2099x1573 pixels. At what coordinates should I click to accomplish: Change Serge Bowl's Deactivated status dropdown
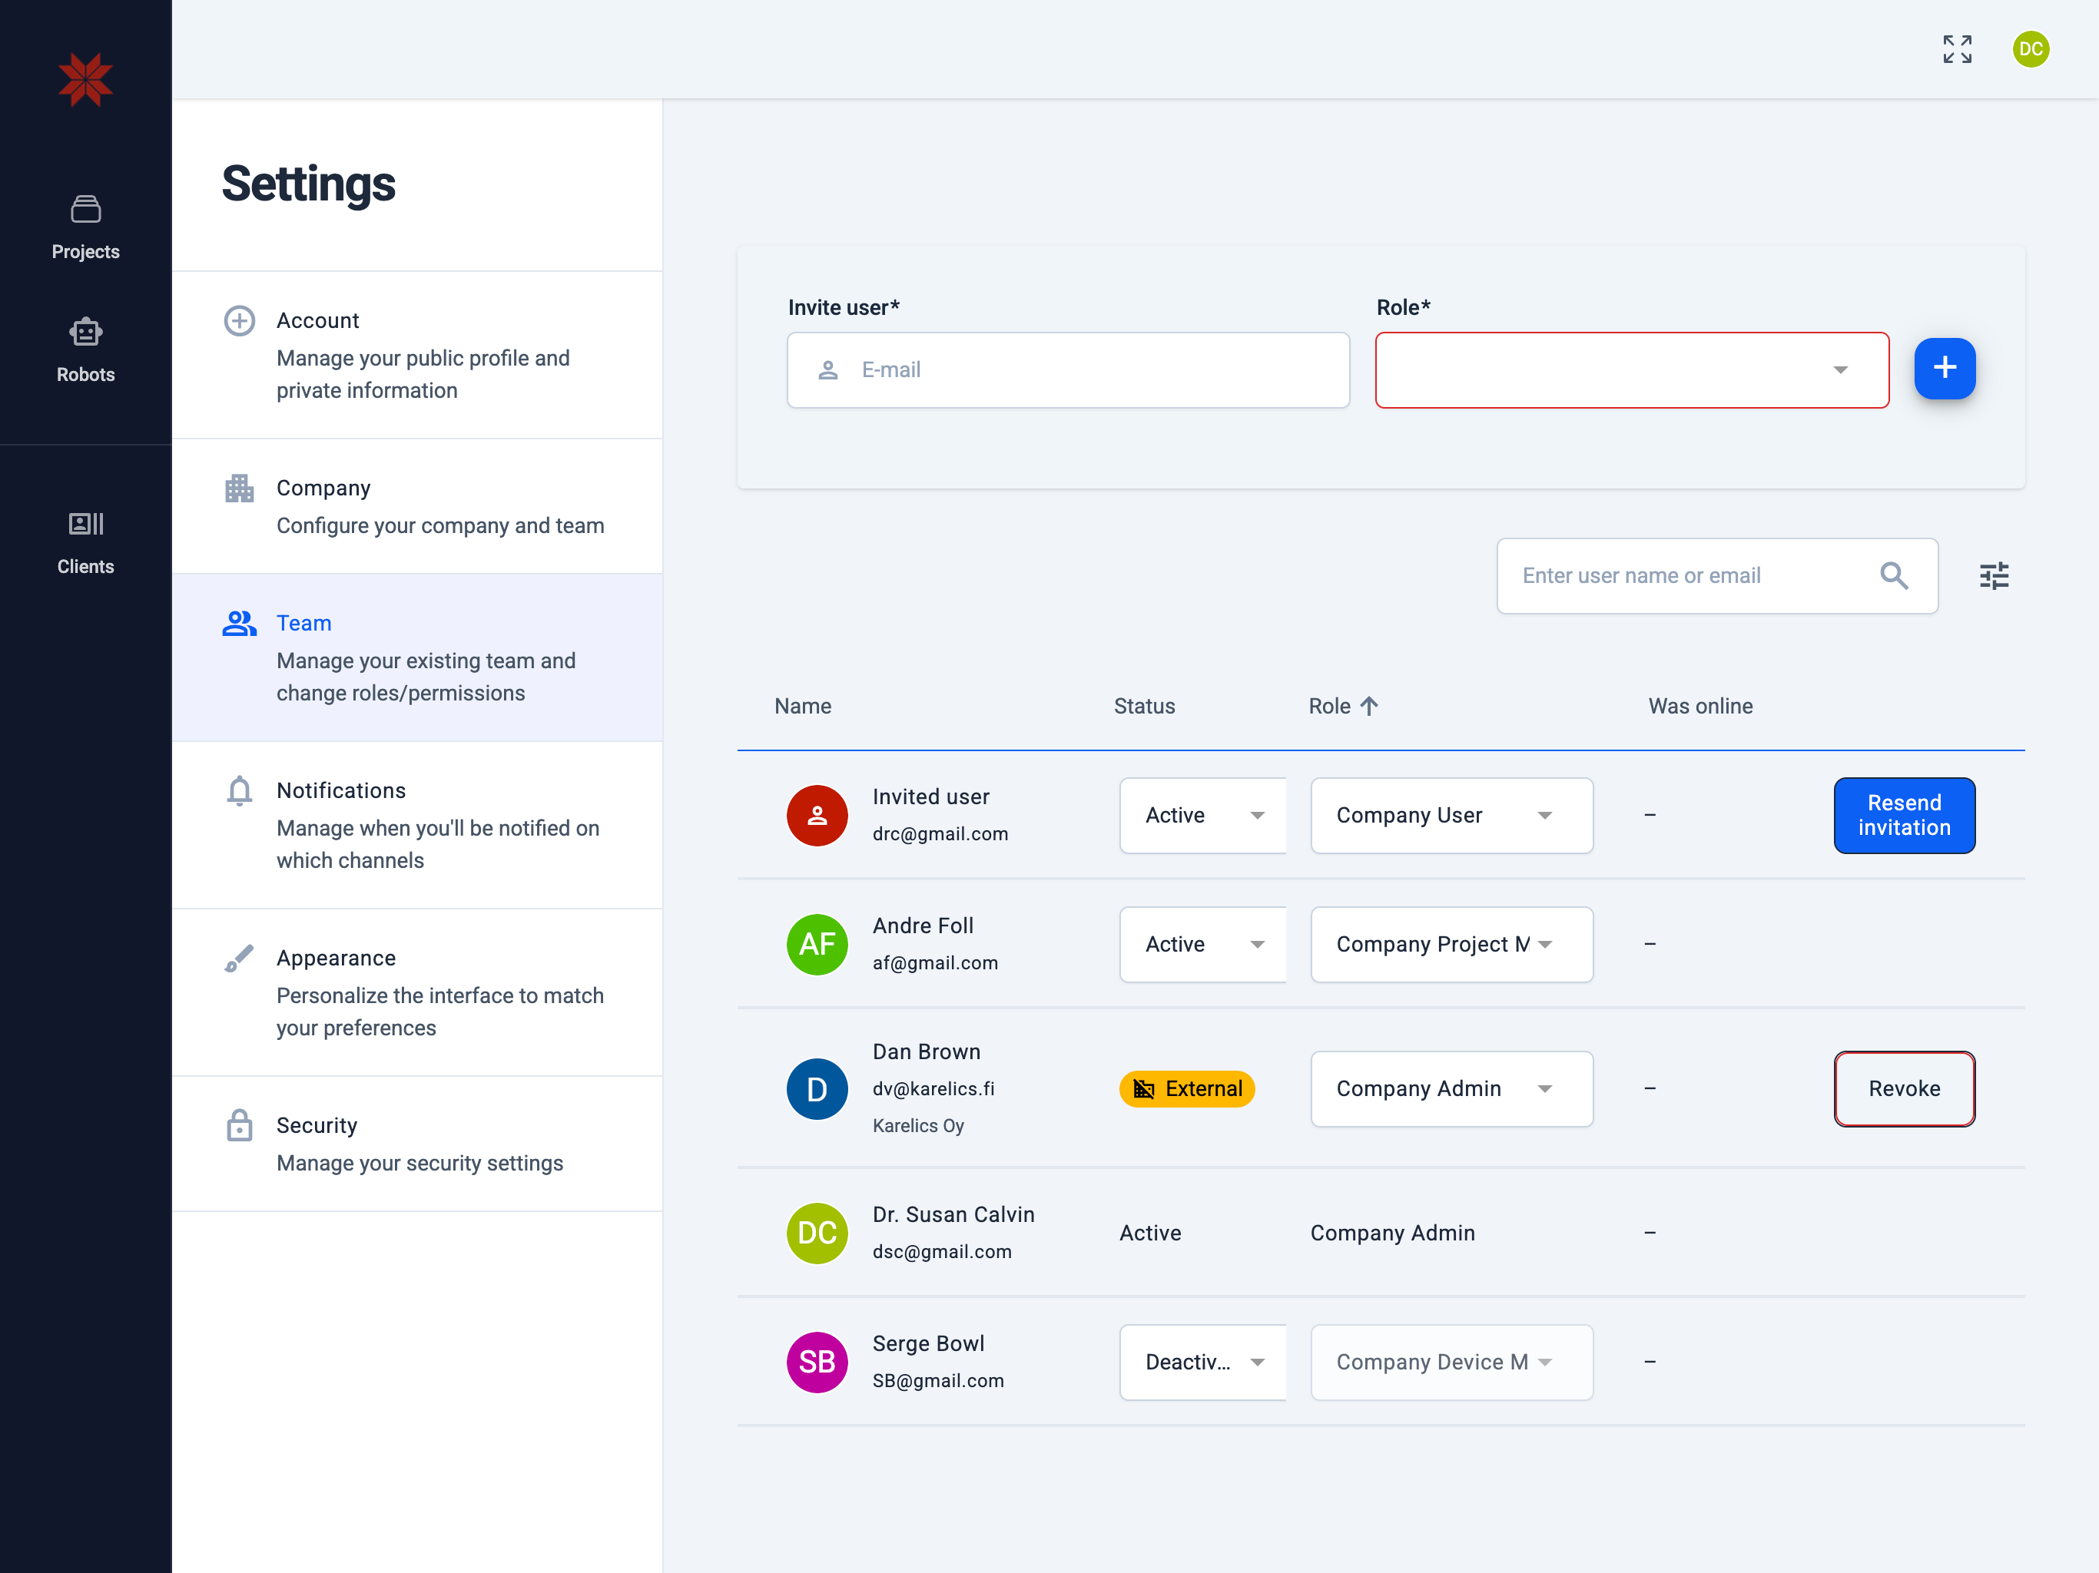tap(1202, 1363)
